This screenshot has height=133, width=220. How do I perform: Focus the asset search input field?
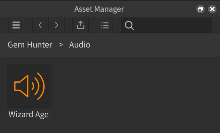[x=171, y=25]
